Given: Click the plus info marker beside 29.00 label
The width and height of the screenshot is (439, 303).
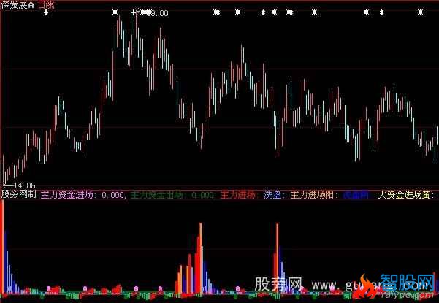Looking at the screenshot, I should (x=134, y=12).
